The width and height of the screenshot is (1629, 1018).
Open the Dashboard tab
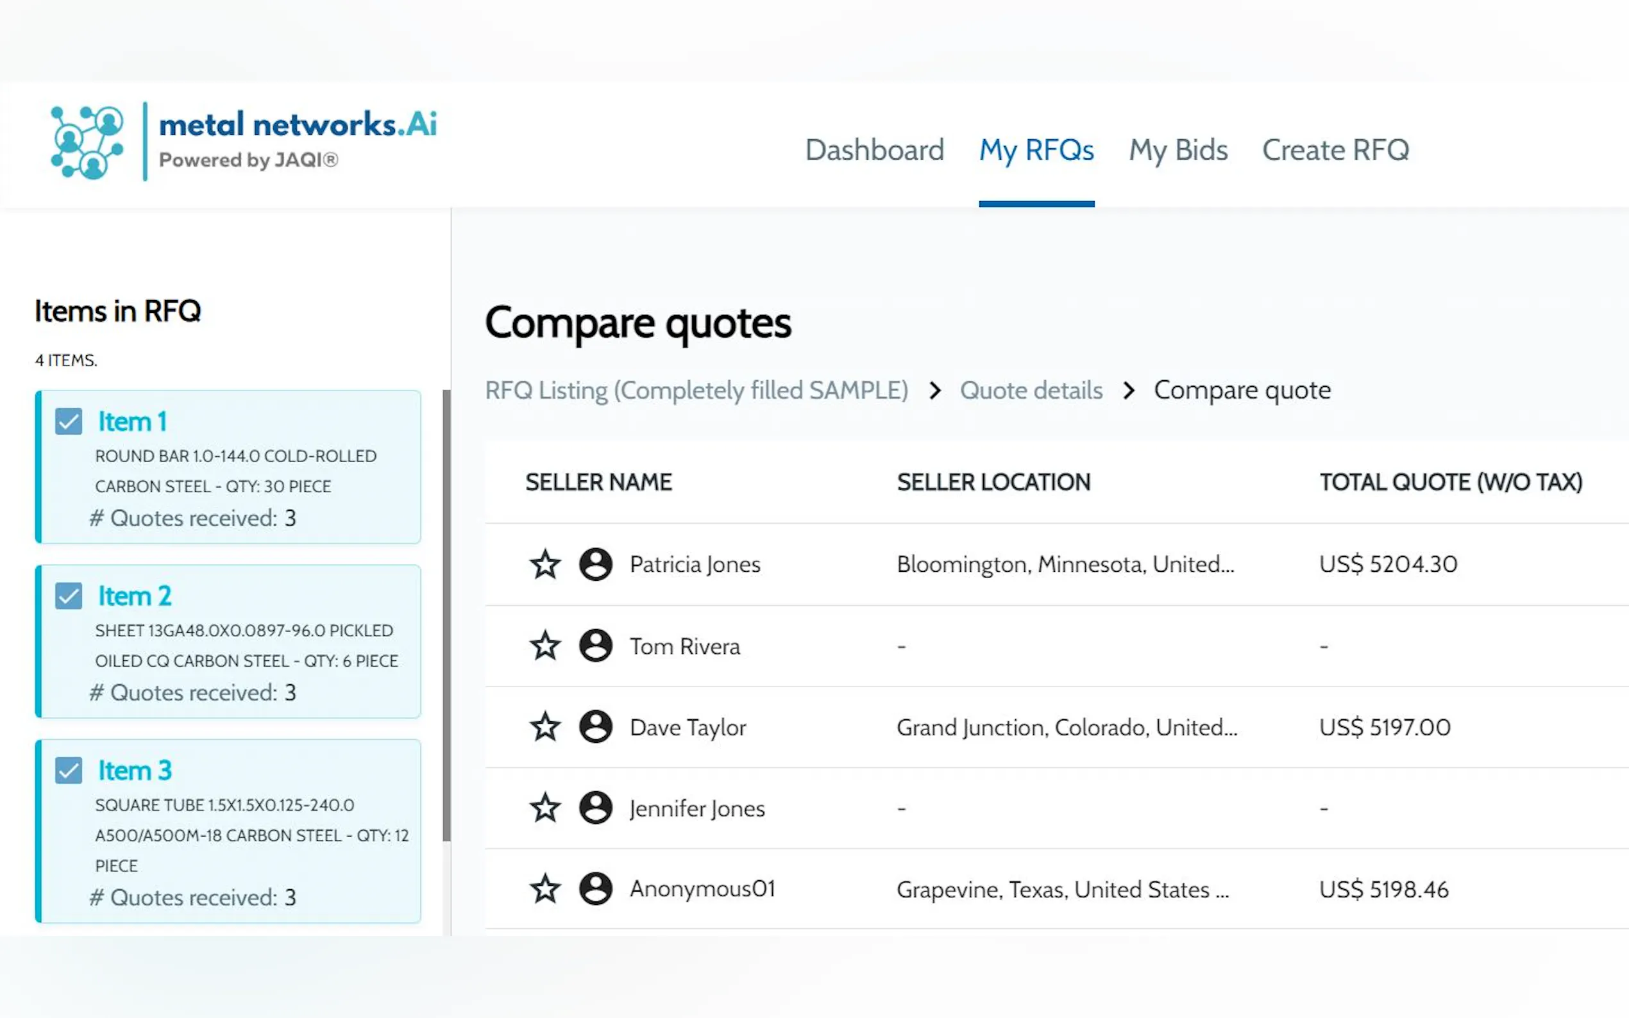click(x=874, y=149)
